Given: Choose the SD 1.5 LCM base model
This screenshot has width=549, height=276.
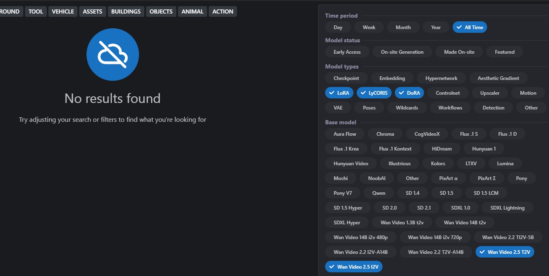Looking at the screenshot, I should pyautogui.click(x=486, y=193).
